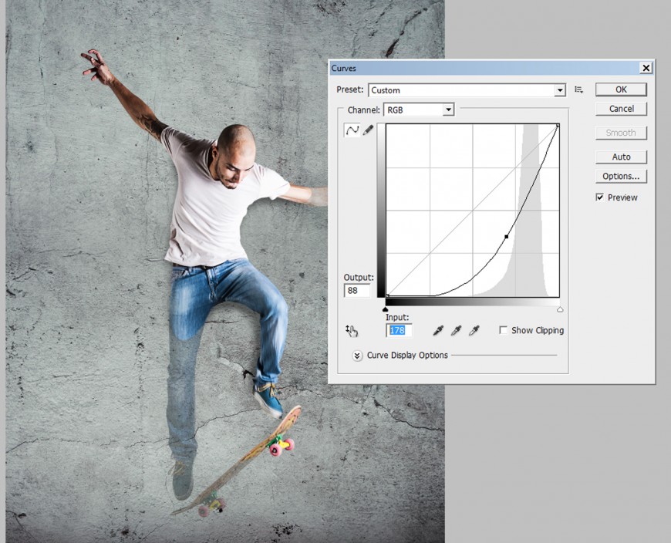
Task: Expand Curve Display Options
Action: point(357,356)
